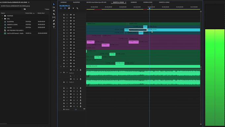Expand the FOOTAGE bin
Viewport: 225px width, 127px height.
(2, 16)
